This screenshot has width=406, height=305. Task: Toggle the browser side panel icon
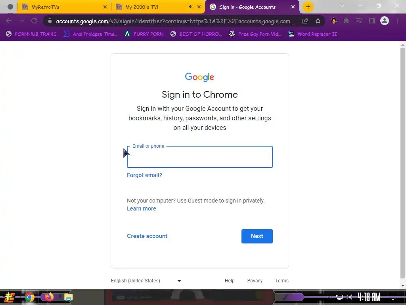(x=372, y=21)
